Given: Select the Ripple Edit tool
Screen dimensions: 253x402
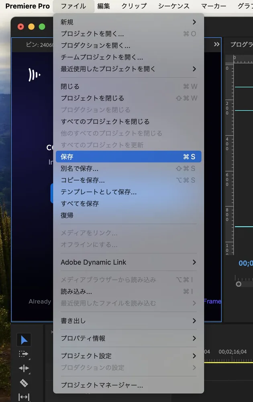Looking at the screenshot, I should pos(24,368).
